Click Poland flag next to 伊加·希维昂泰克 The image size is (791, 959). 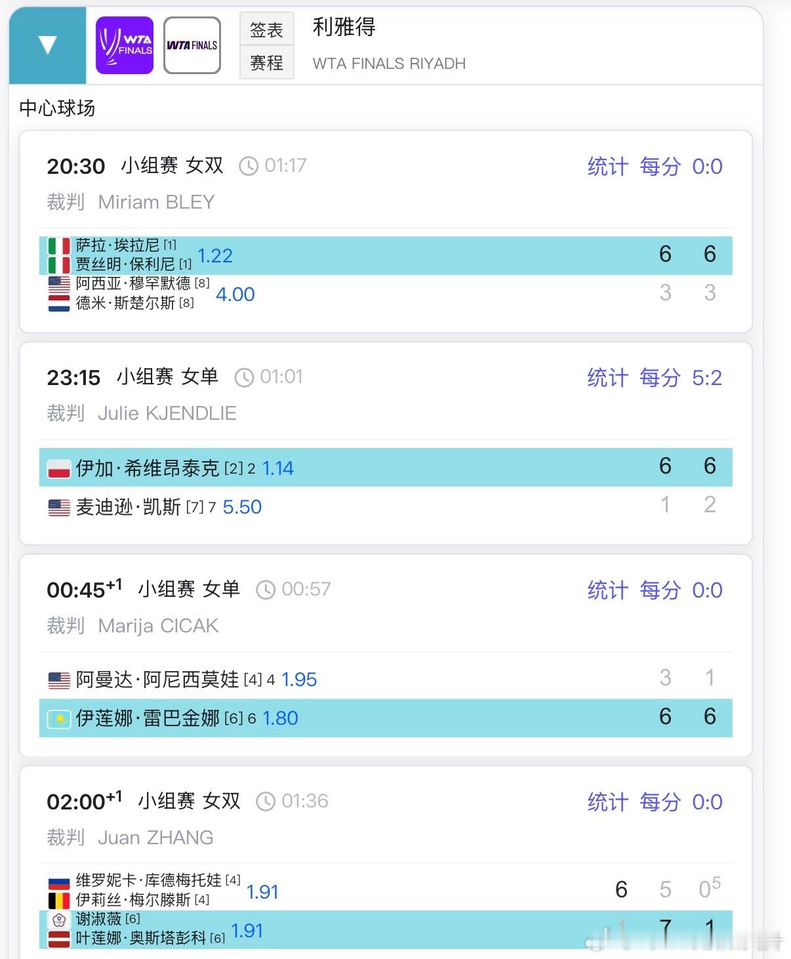59,469
